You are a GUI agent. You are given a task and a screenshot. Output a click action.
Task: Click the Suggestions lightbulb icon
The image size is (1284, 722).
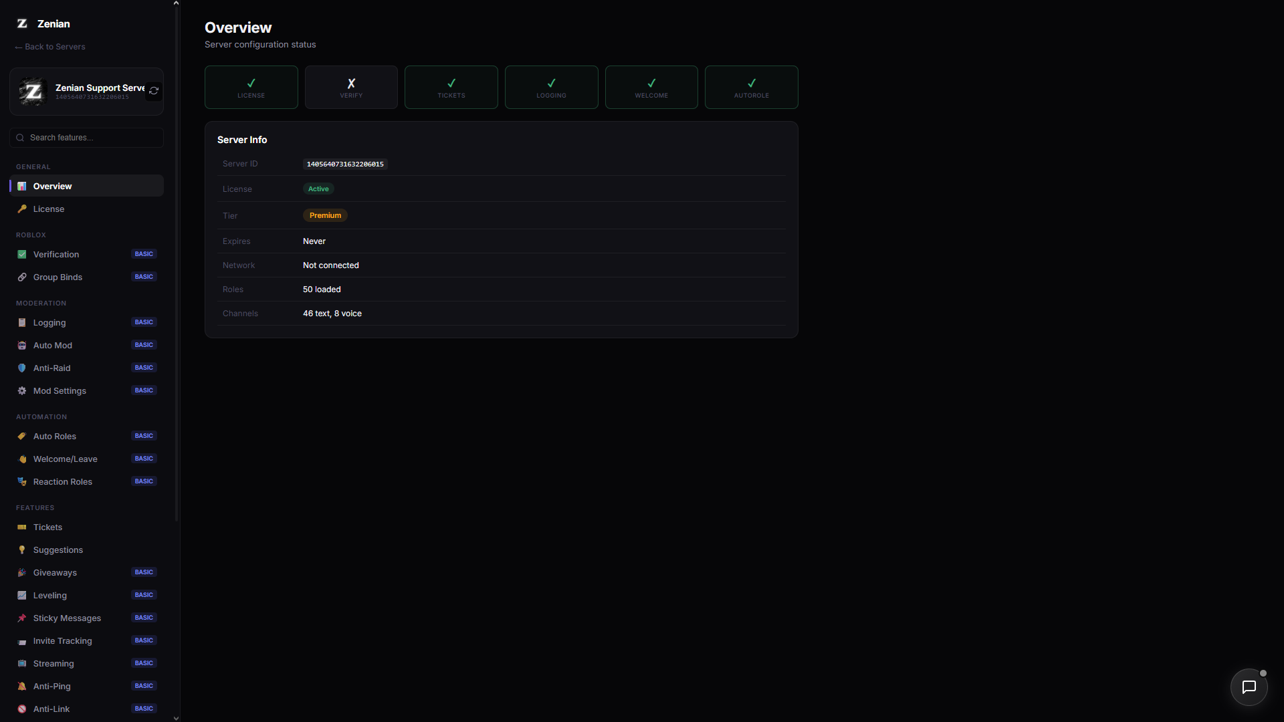22,550
